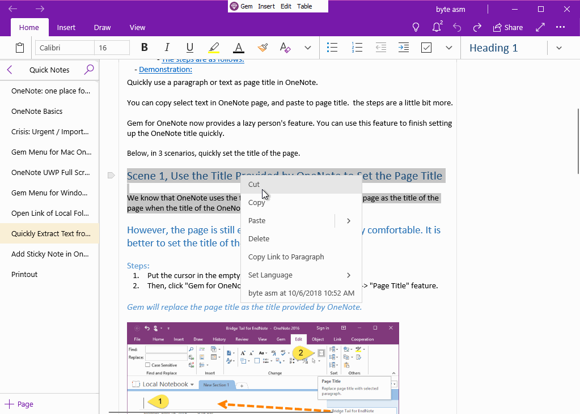Toggle Italic formatting

(x=167, y=48)
